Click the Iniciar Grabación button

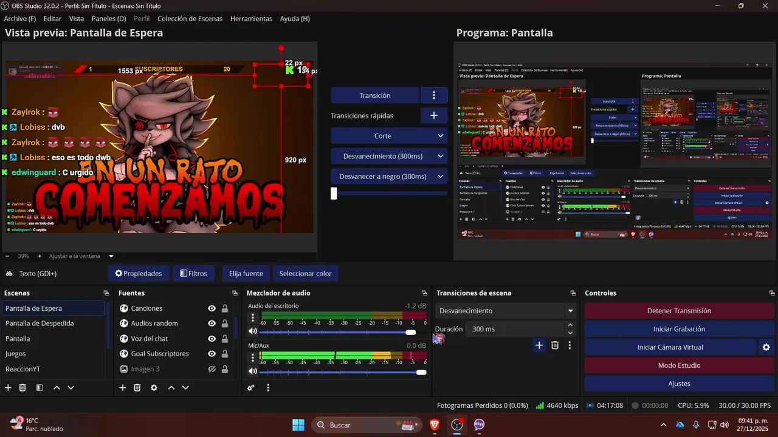(x=679, y=329)
